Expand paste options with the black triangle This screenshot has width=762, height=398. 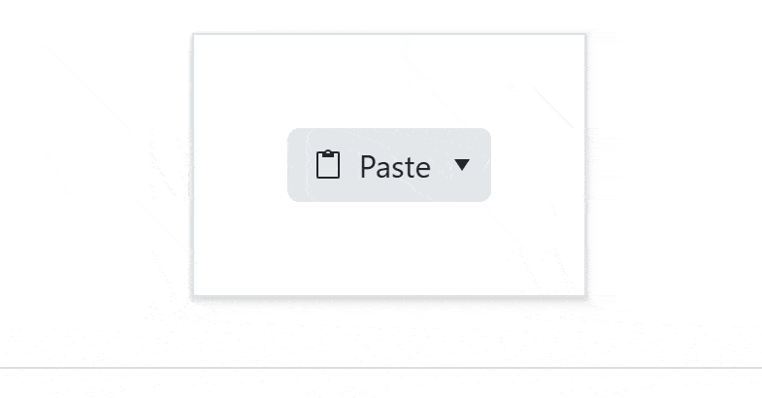[x=462, y=165]
